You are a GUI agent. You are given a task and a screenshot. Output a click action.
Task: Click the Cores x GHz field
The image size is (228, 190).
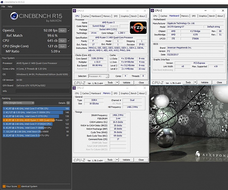point(43,69)
